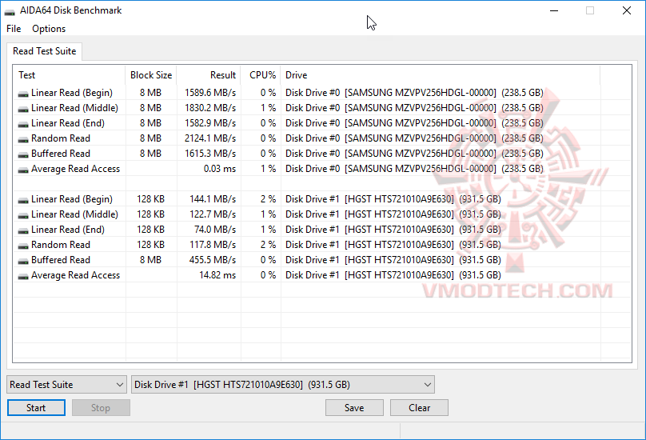Screen dimensions: 646x440
Task: Open the Options menu
Action: tap(49, 29)
